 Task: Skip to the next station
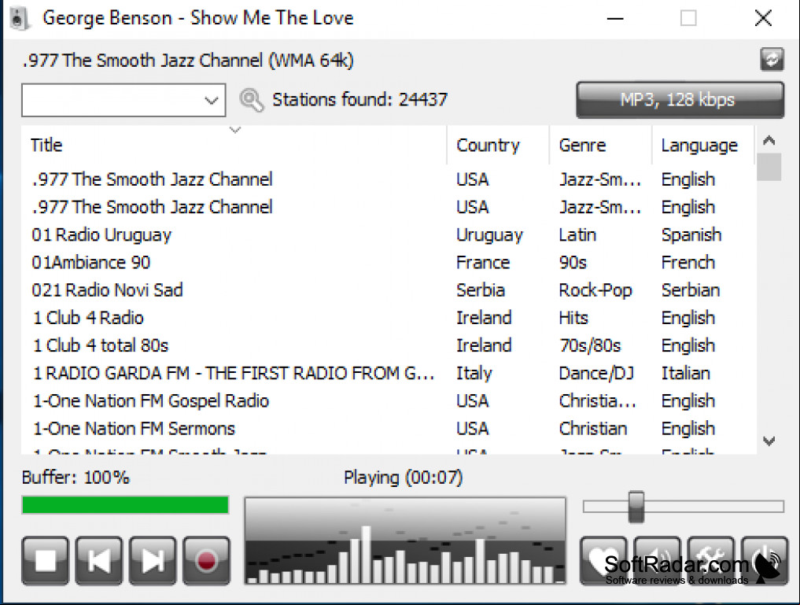(153, 561)
